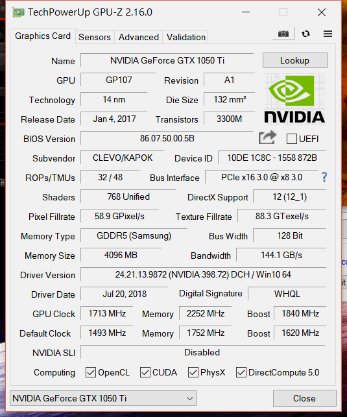Select the Validation tab

click(x=186, y=37)
